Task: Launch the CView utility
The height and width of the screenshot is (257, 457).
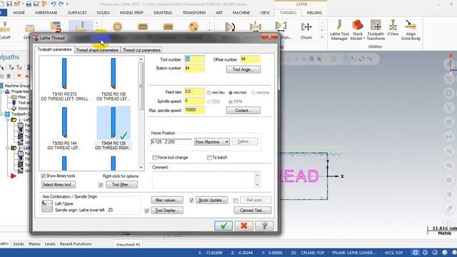Action: coord(393,29)
